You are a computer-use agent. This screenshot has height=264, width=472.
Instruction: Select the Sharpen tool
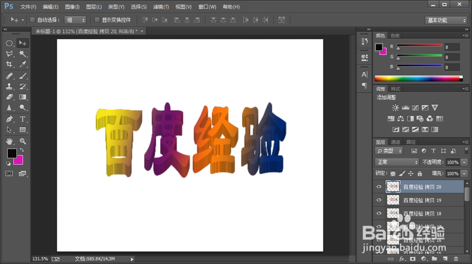pos(9,107)
